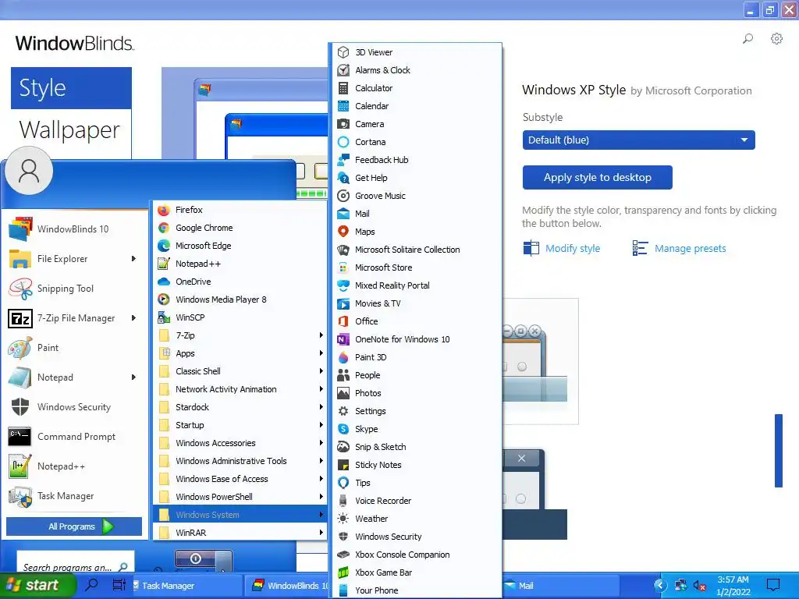Launch Alarms & Clock app

417,70
